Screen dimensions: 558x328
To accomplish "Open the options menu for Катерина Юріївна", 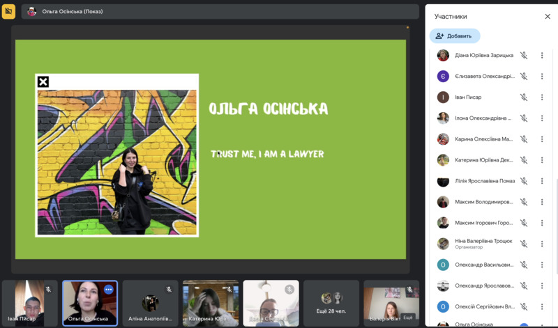I will click(542, 160).
